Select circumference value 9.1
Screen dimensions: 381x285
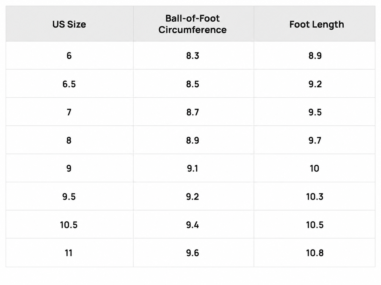[193, 168]
